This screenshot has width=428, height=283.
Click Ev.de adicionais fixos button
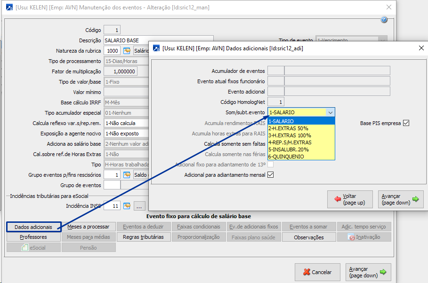(x=254, y=227)
